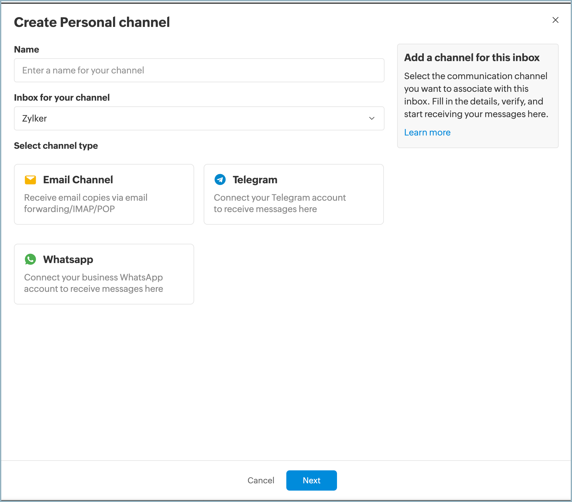Click the chevron beside Zylker
572x502 pixels.
[x=371, y=118]
